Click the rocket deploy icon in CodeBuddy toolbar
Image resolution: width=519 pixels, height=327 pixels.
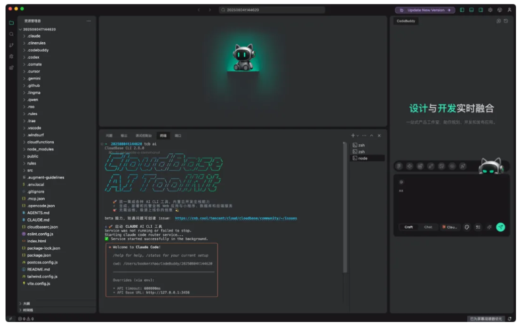point(463,167)
